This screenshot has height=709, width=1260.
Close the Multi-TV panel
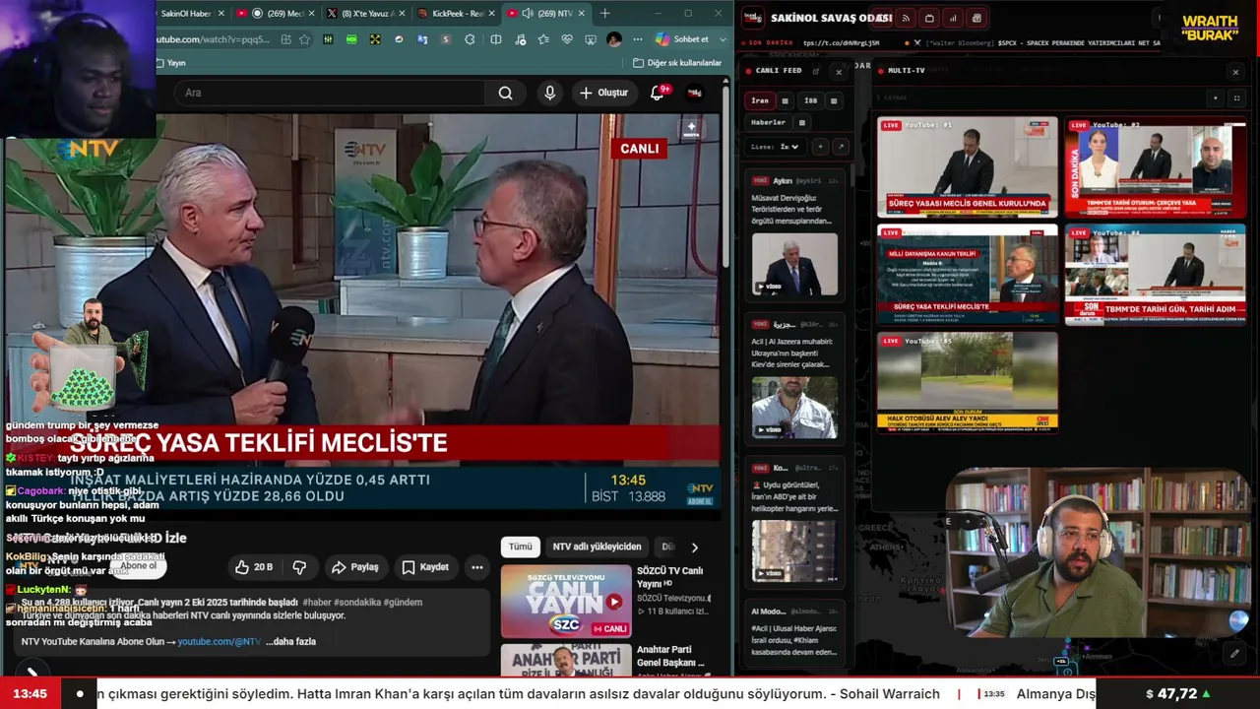1235,71
